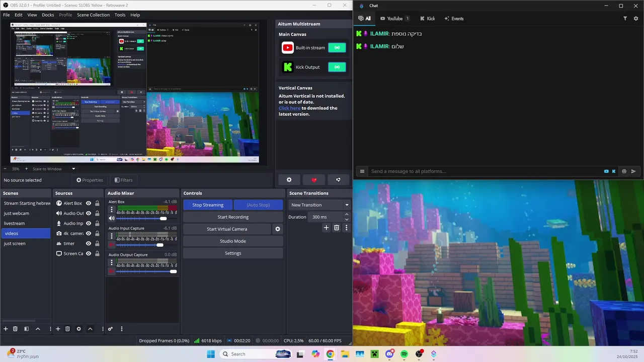
Task: Toggle the Kick Output stream button
Action: (x=337, y=67)
